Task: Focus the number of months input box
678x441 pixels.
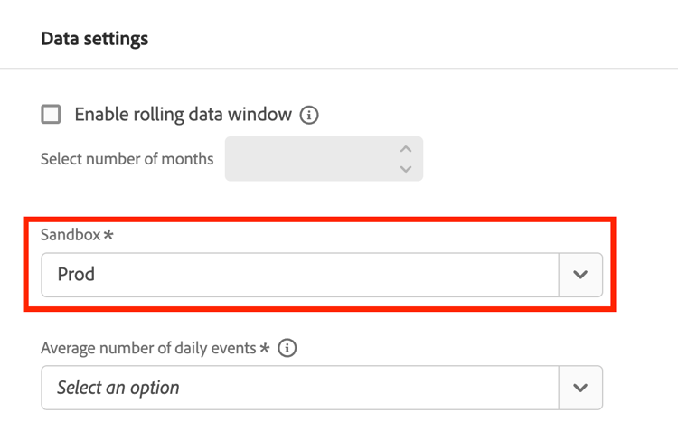Action: pos(307,159)
